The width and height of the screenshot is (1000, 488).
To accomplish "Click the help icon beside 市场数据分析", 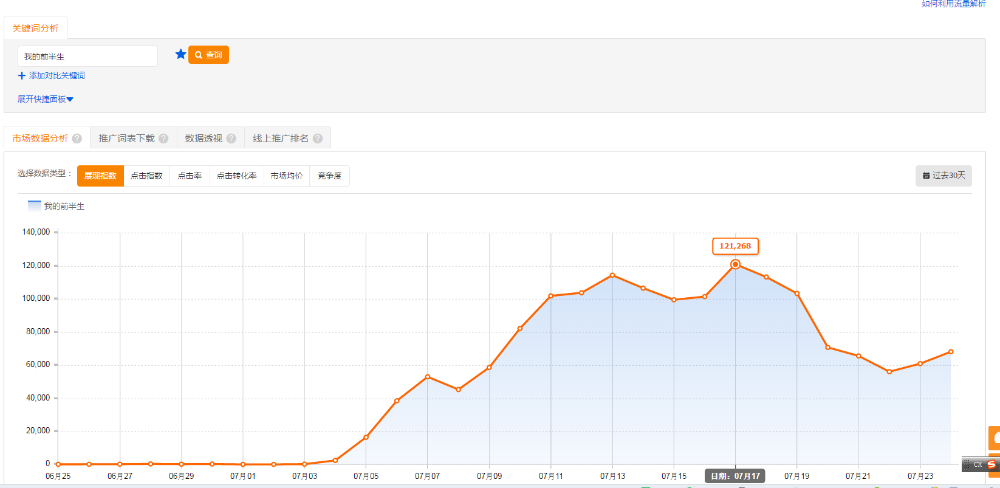I will pos(77,139).
